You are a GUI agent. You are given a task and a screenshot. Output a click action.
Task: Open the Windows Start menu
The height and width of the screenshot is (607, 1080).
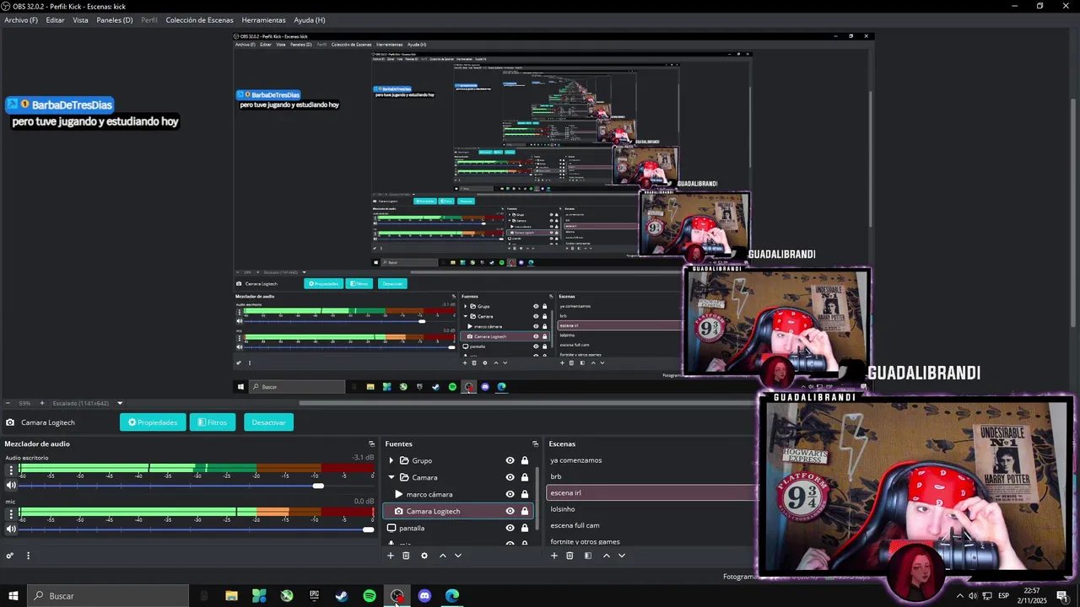tap(13, 596)
